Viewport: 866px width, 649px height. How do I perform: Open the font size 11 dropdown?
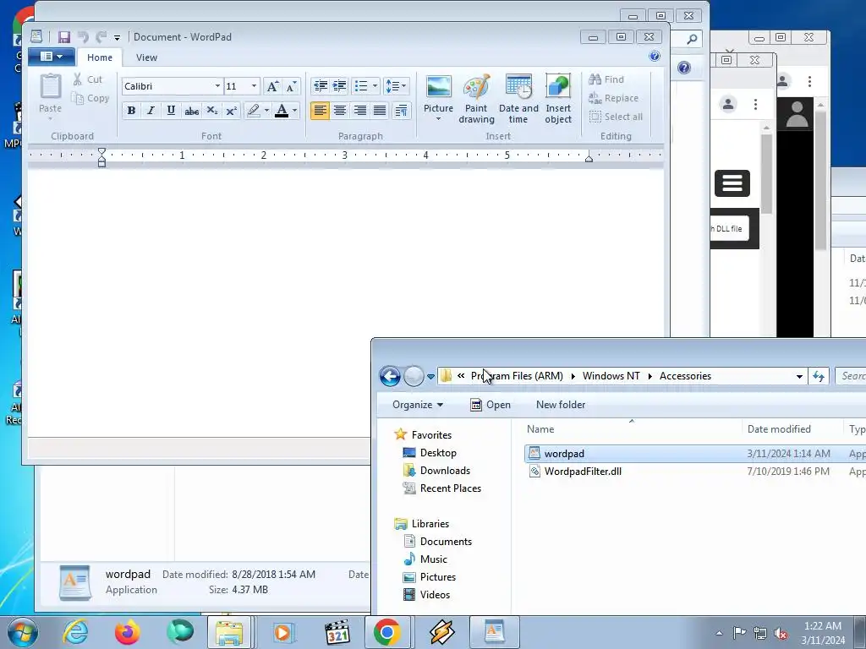(x=254, y=86)
